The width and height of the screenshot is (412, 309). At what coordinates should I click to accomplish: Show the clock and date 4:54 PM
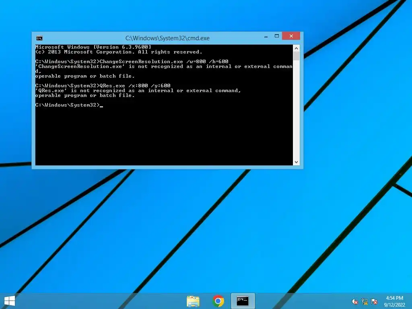(x=394, y=301)
